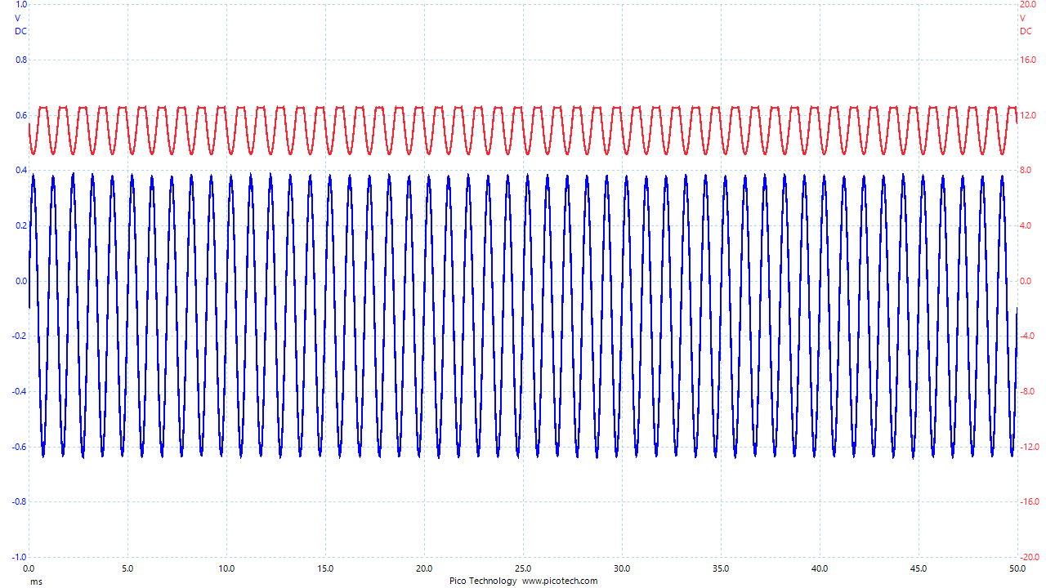Image resolution: width=1046 pixels, height=588 pixels.
Task: Select the red voltage axis 0.0 label
Action: [x=1026, y=281]
